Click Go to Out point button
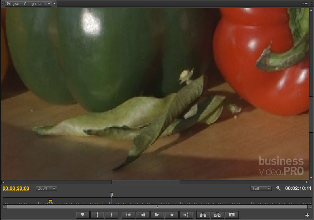Screen dimensions: 314x220 coord(186,215)
